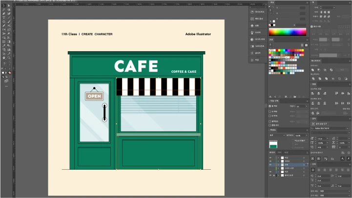Align selected objects to left edge
Image resolution: width=352 pixels, height=198 pixels.
tap(312, 93)
